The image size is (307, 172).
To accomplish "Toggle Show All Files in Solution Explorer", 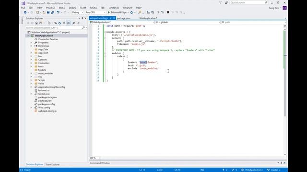I will coord(68,23).
